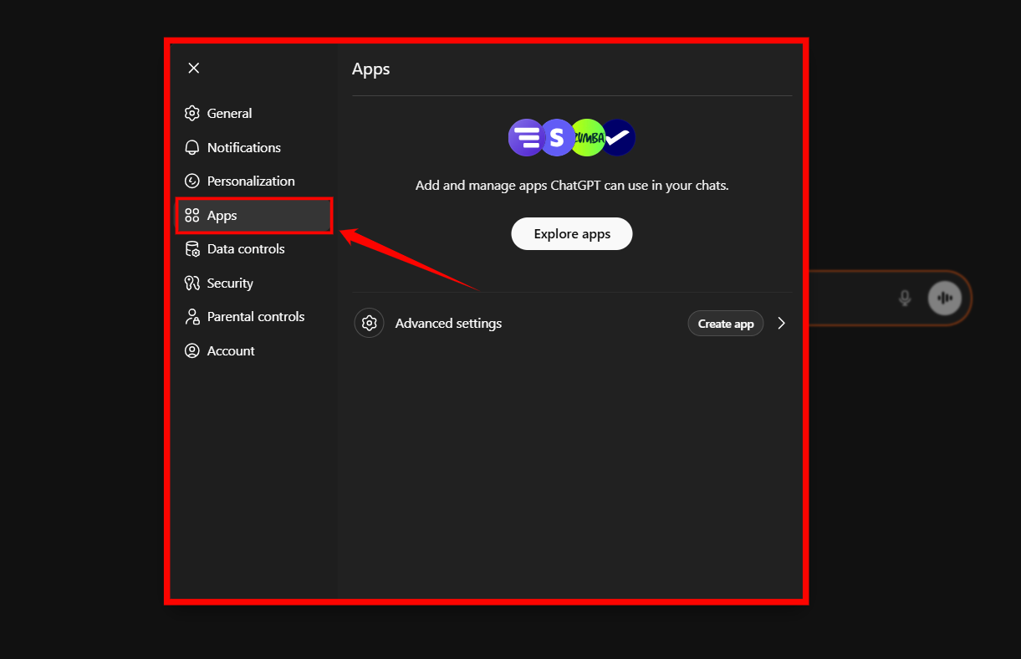The height and width of the screenshot is (659, 1021).
Task: Expand Advanced settings using the right chevron
Action: 781,323
